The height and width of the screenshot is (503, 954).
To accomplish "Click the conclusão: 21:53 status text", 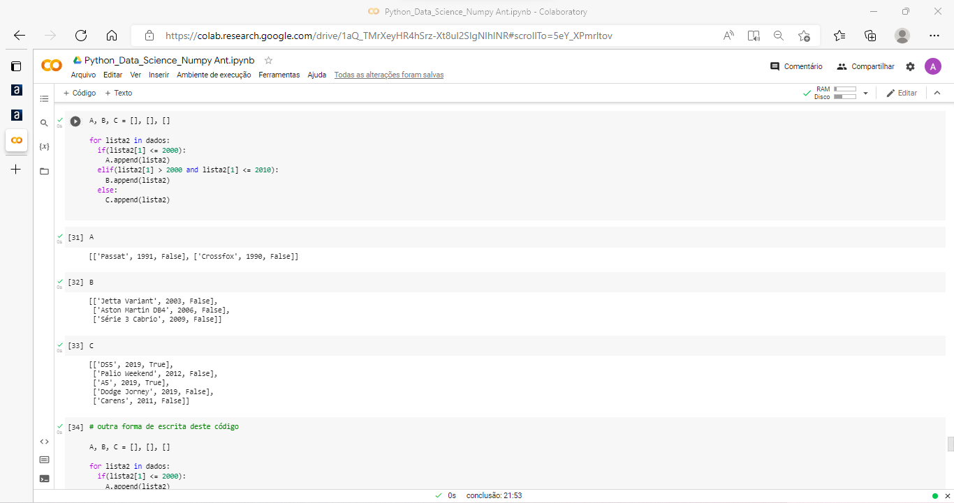I will click(494, 495).
